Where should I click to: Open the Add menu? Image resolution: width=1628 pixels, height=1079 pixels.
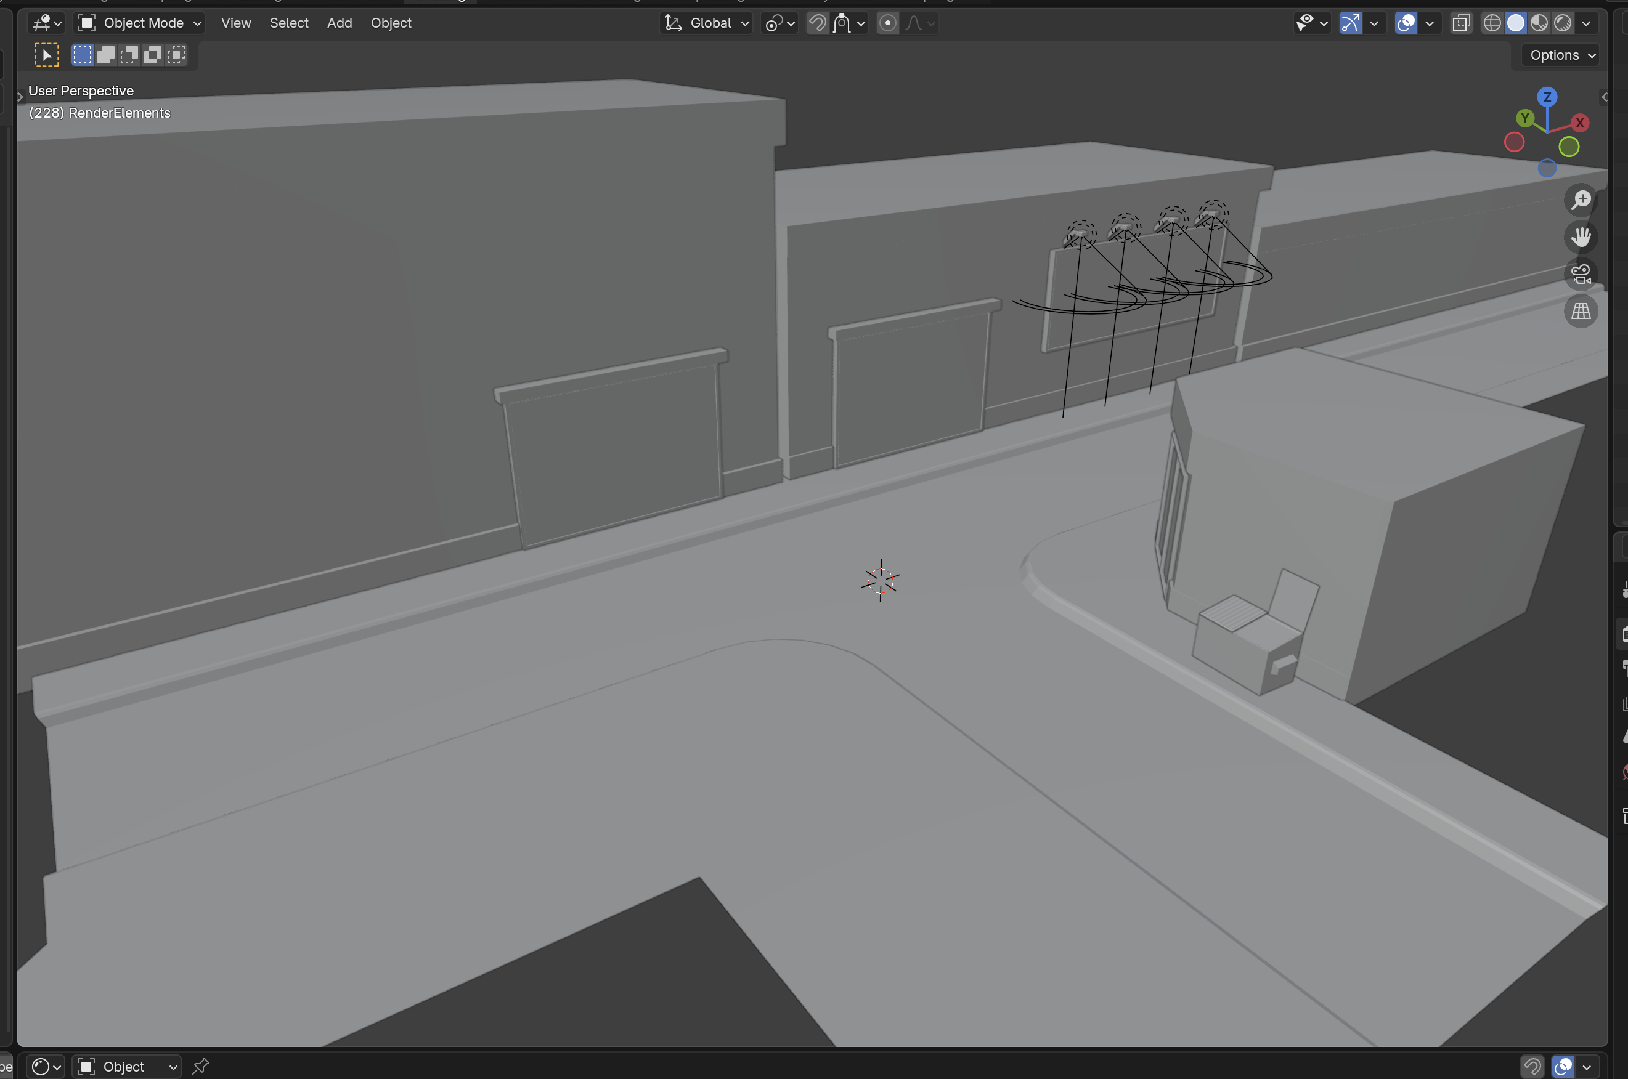[340, 23]
